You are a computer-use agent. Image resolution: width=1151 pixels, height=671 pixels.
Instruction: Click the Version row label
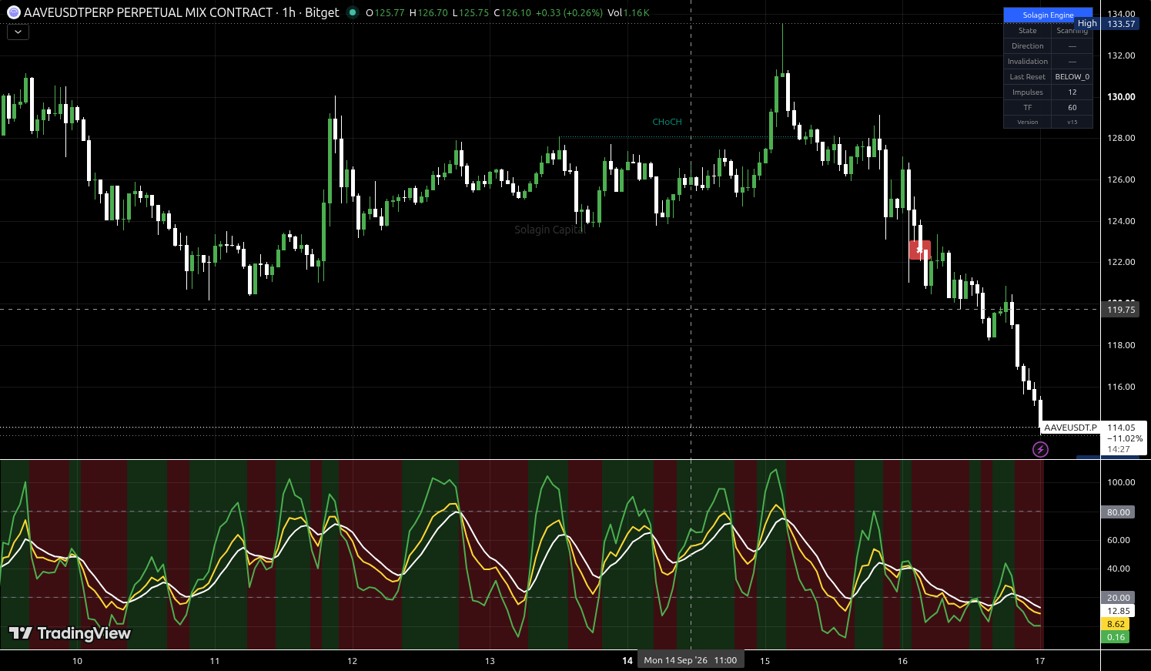point(1028,122)
